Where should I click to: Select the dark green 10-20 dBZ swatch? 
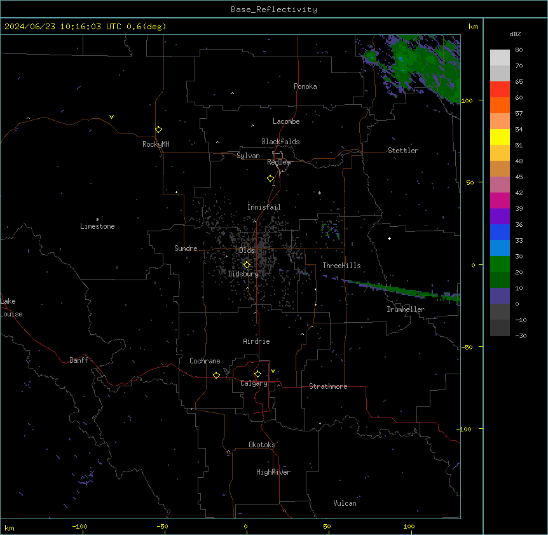500,280
